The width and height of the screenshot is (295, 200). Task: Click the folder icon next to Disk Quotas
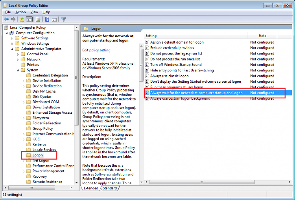(29, 96)
